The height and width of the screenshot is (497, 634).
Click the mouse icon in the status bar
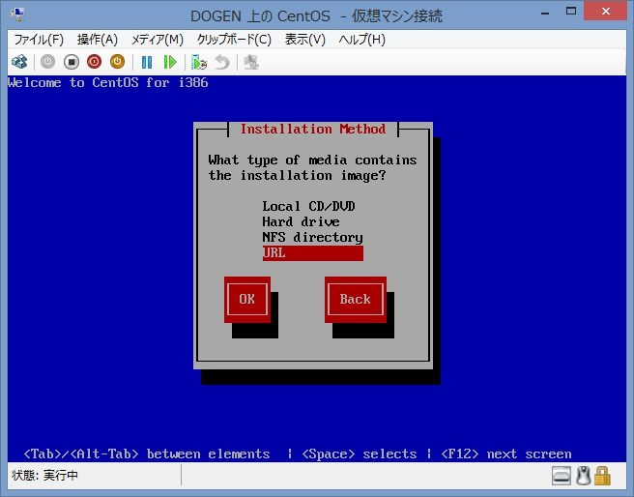583,476
